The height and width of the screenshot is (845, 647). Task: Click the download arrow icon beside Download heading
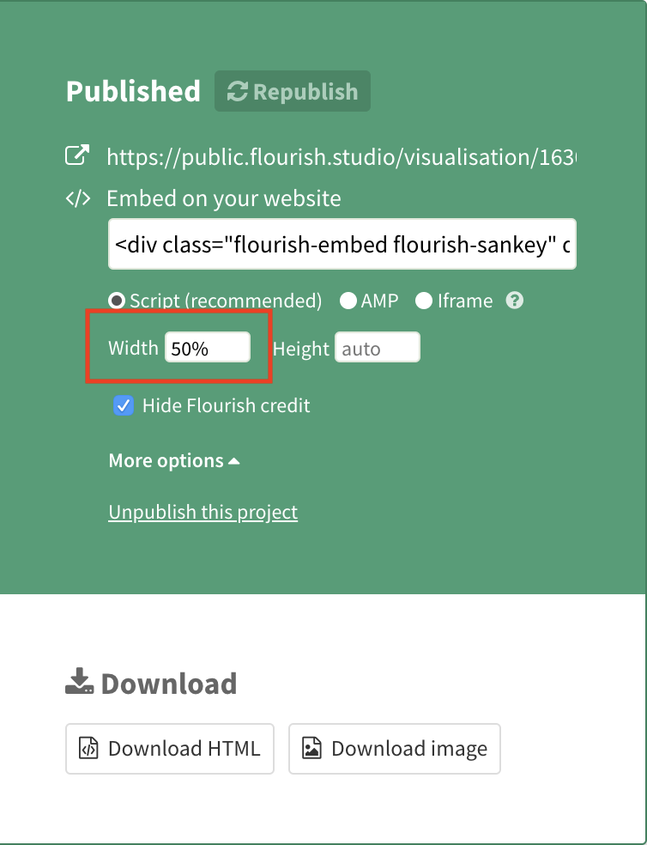coord(77,682)
